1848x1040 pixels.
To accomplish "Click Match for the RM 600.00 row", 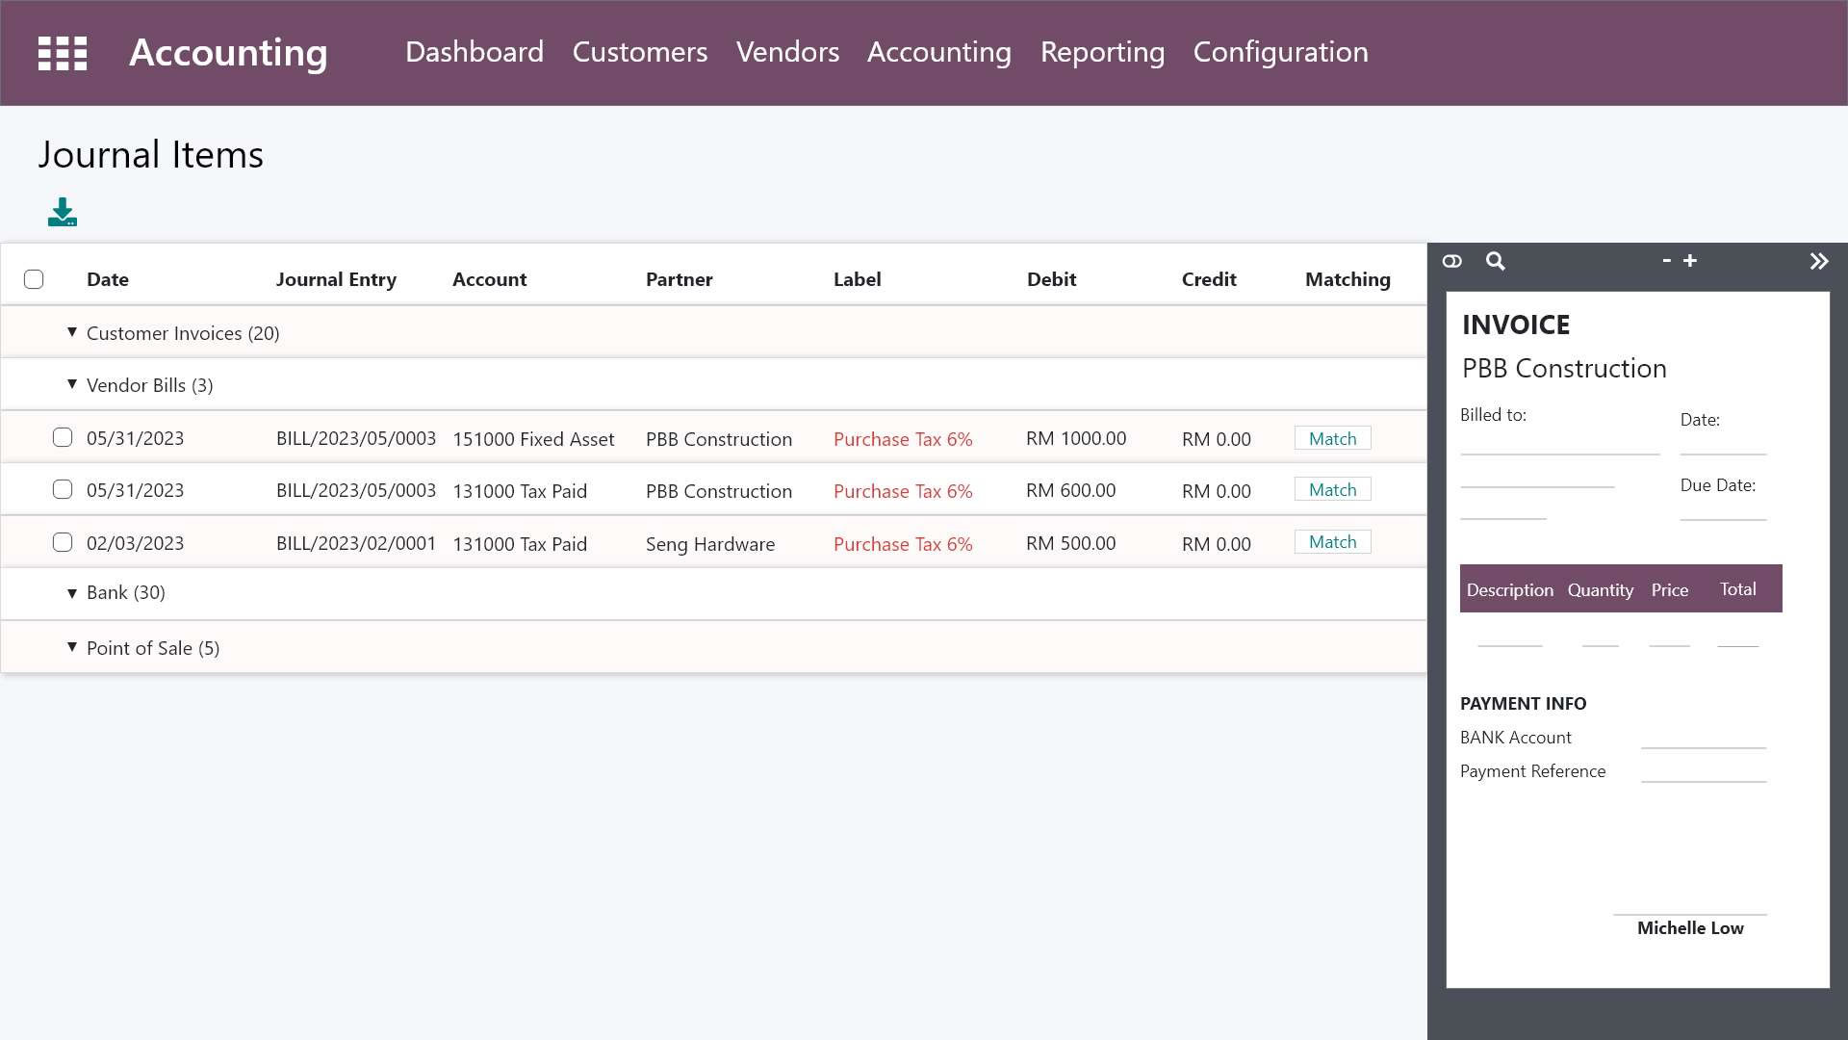I will coord(1332,490).
